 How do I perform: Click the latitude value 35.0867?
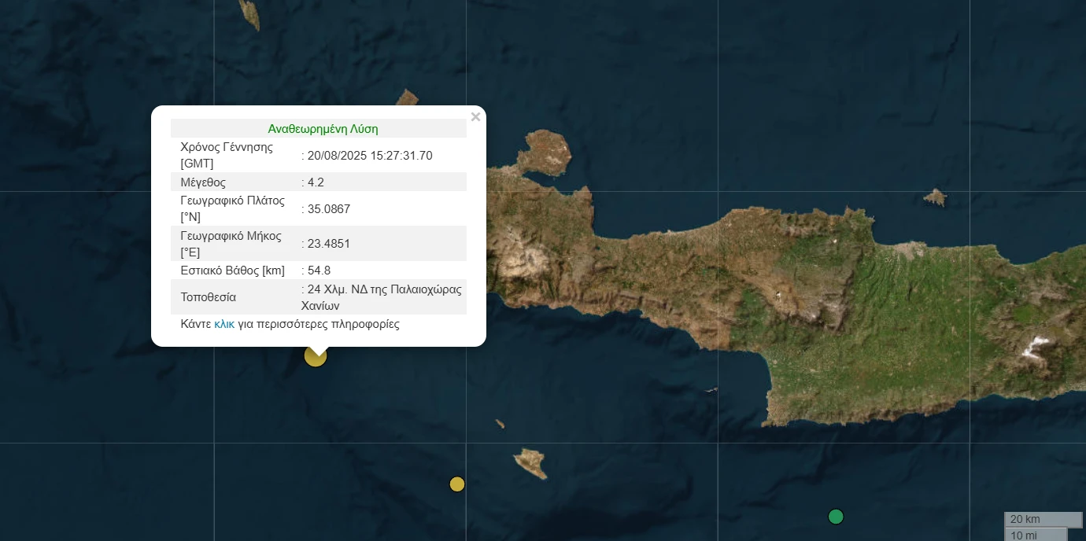click(329, 209)
